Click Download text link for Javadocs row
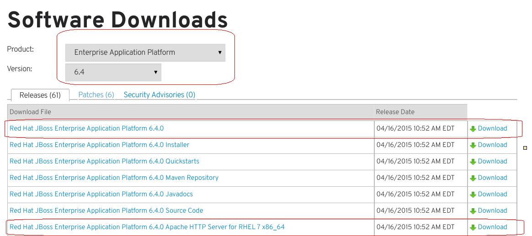532x236 pixels. pyautogui.click(x=492, y=194)
